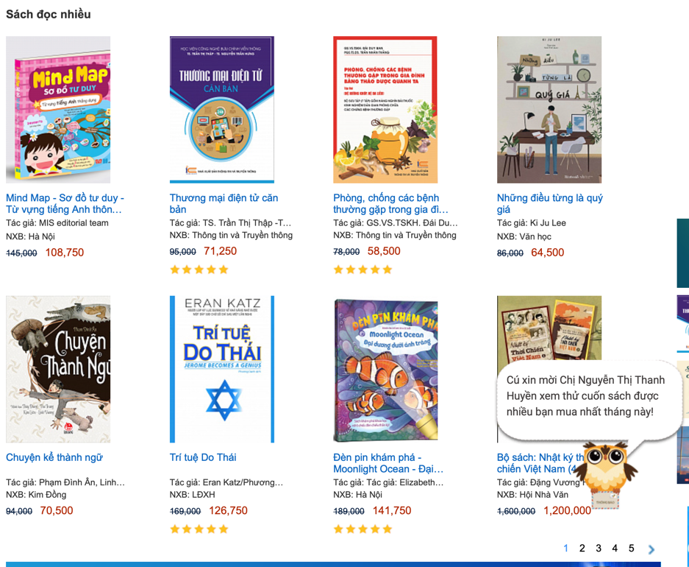Open 'Mind Map - Sơ đồ tư duy' title link
This screenshot has width=689, height=567.
coord(65,204)
